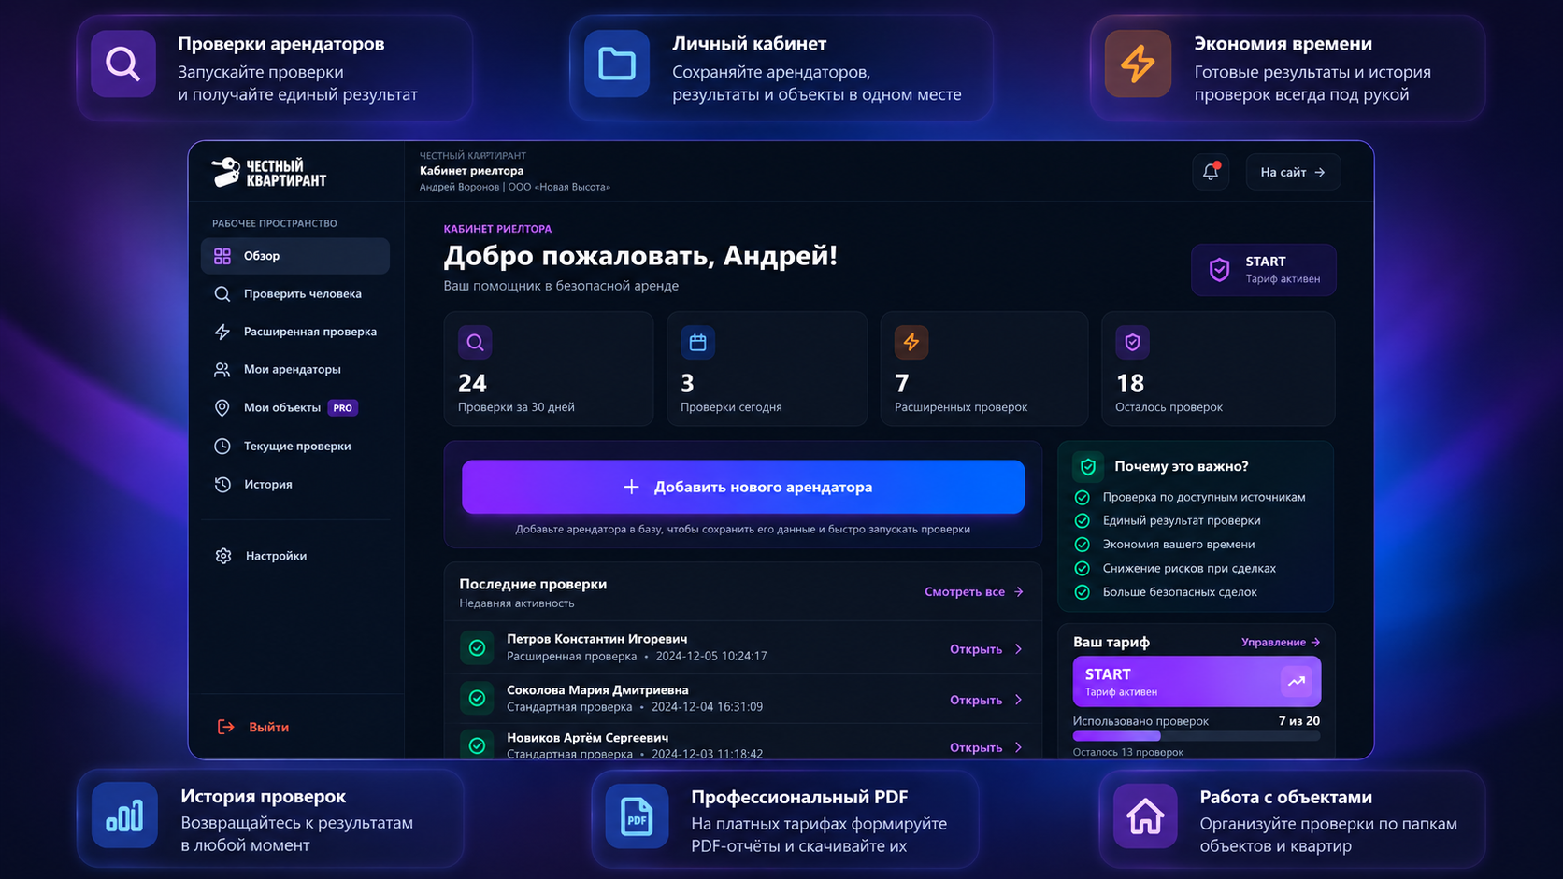Screen dimensions: 1563x879
Task: Open История in the sidebar
Action: pyautogui.click(x=295, y=484)
